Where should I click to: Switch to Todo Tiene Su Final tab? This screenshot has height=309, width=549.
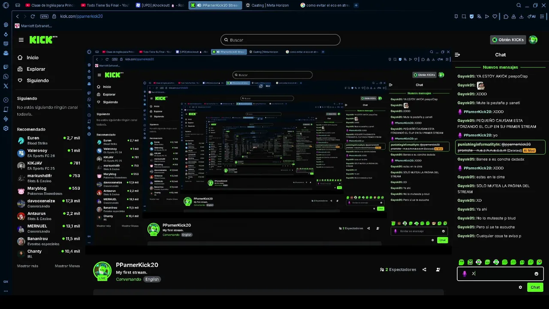click(x=105, y=5)
